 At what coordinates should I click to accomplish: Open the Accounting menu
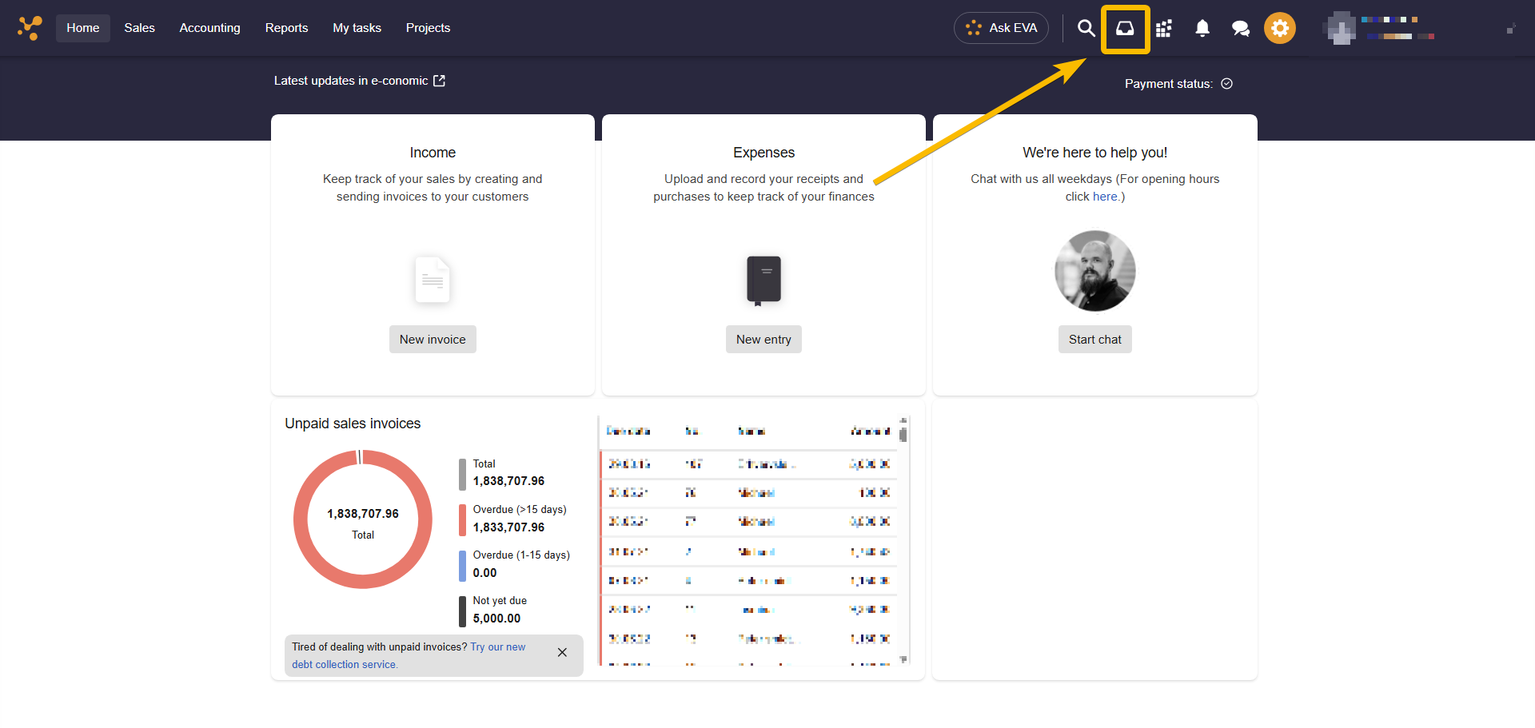209,28
